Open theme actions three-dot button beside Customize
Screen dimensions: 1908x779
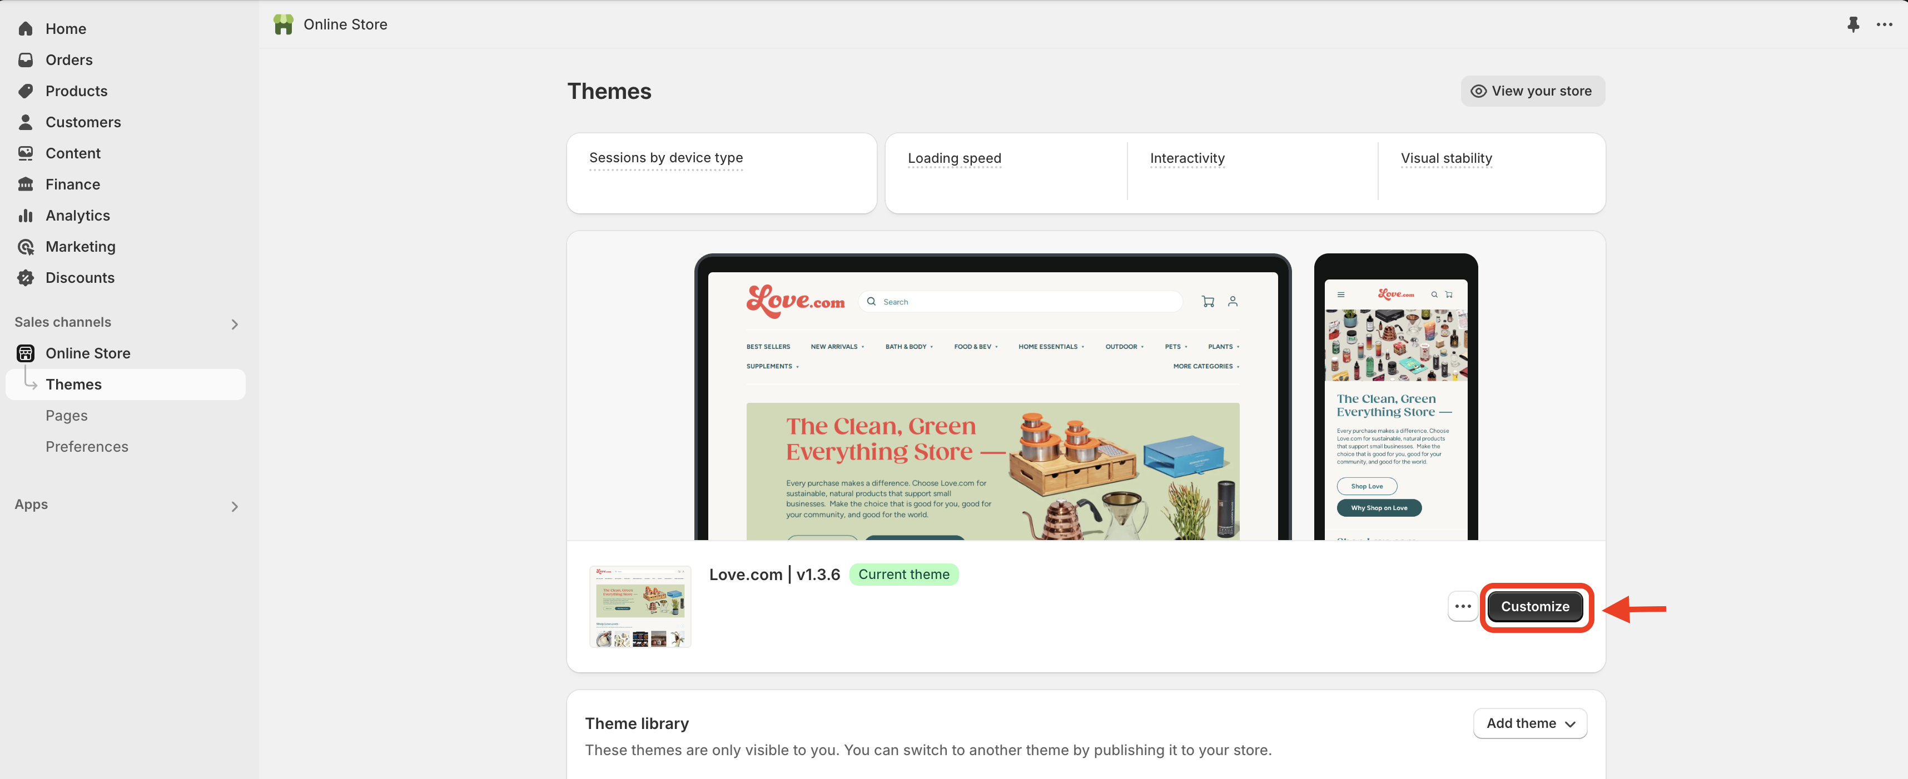pos(1463,606)
